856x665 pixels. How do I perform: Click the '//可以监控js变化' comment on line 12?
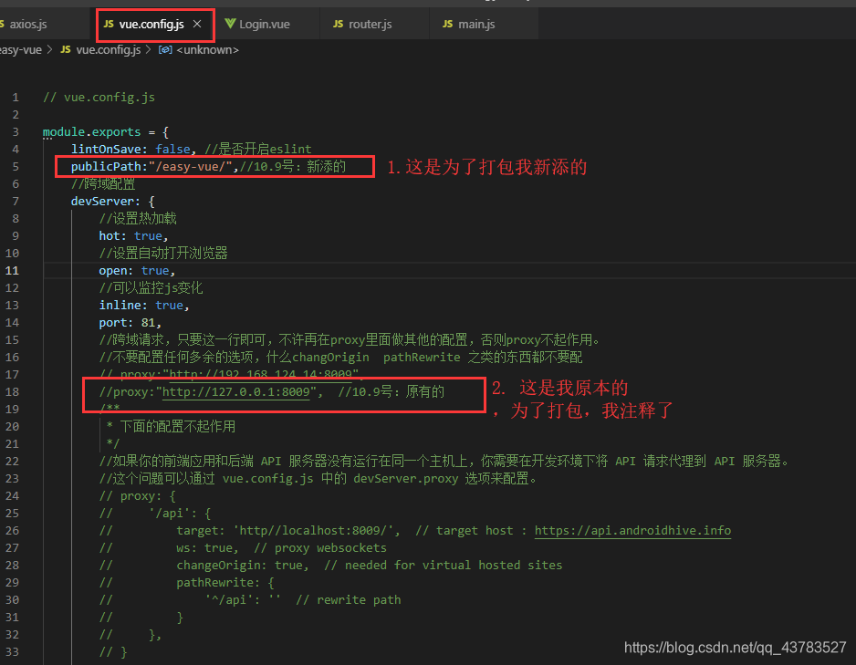(151, 287)
